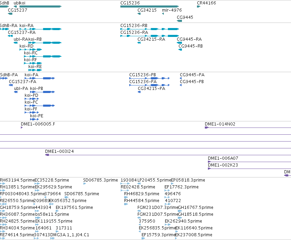The height and width of the screenshot is (240, 291).
Task: Click the ubl-PA protein label
Action: click(x=21, y=89)
